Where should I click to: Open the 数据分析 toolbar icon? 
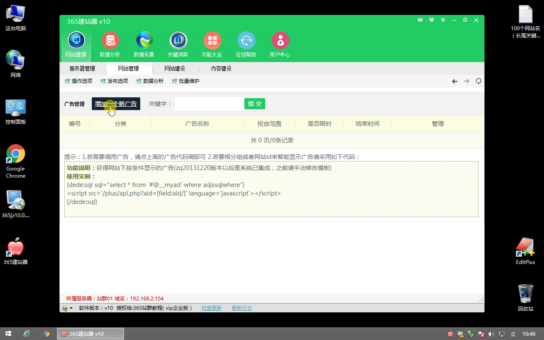pos(110,45)
